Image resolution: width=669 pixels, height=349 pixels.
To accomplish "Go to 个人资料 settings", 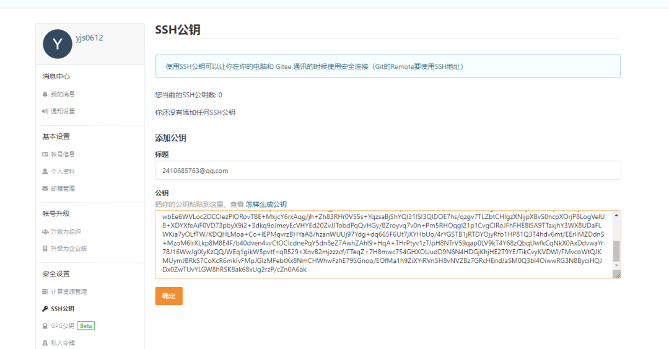I will 63,171.
